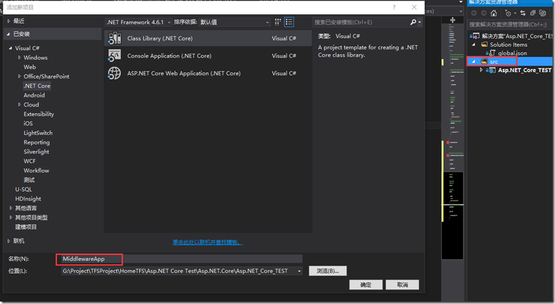Open pending changes filter clock icon

pos(508,13)
